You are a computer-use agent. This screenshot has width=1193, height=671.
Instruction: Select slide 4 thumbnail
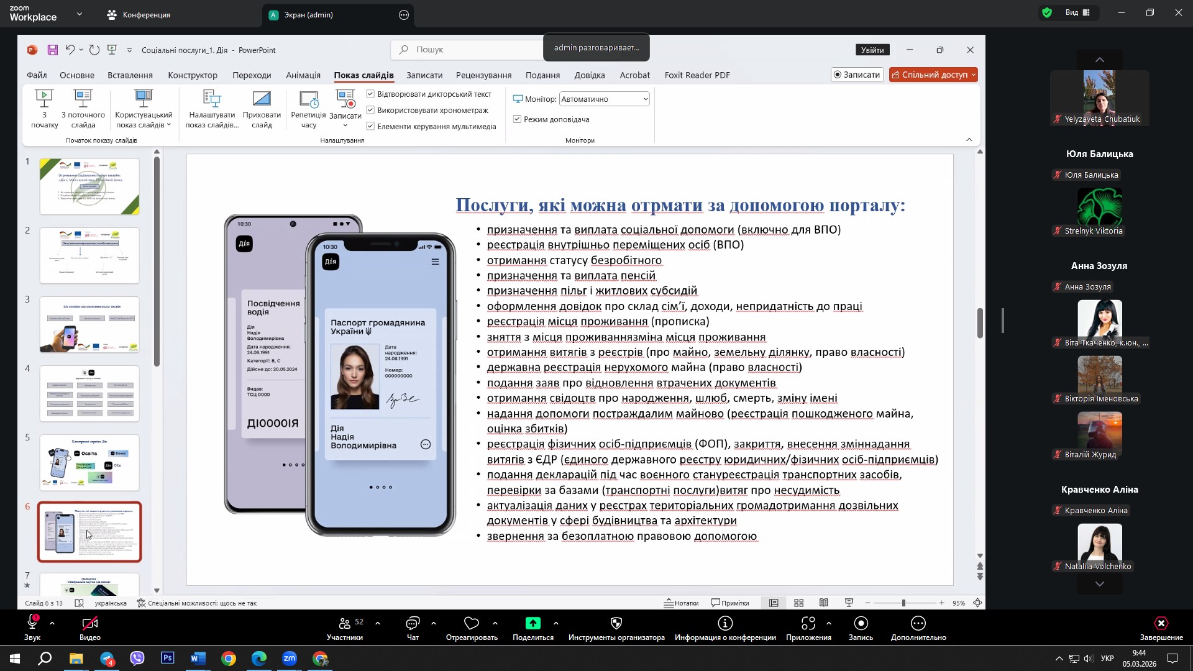pos(89,393)
